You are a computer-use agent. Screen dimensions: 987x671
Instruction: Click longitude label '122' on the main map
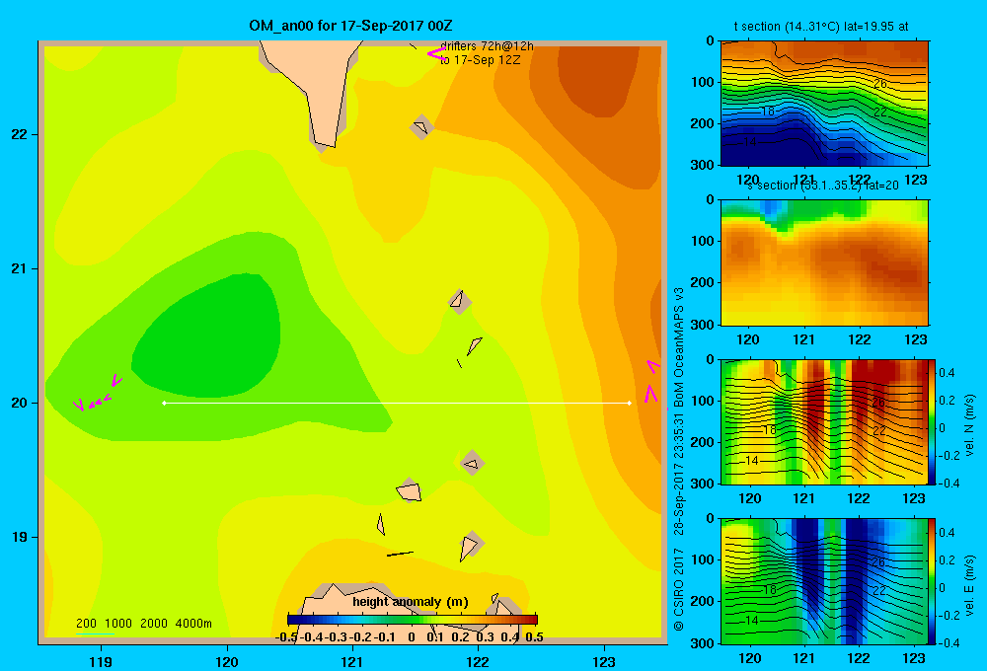(478, 661)
